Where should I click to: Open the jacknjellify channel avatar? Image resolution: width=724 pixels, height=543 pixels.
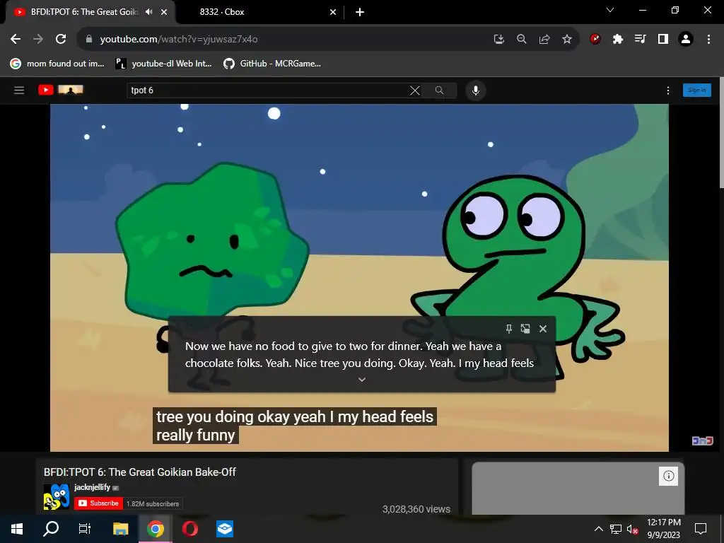coord(57,497)
